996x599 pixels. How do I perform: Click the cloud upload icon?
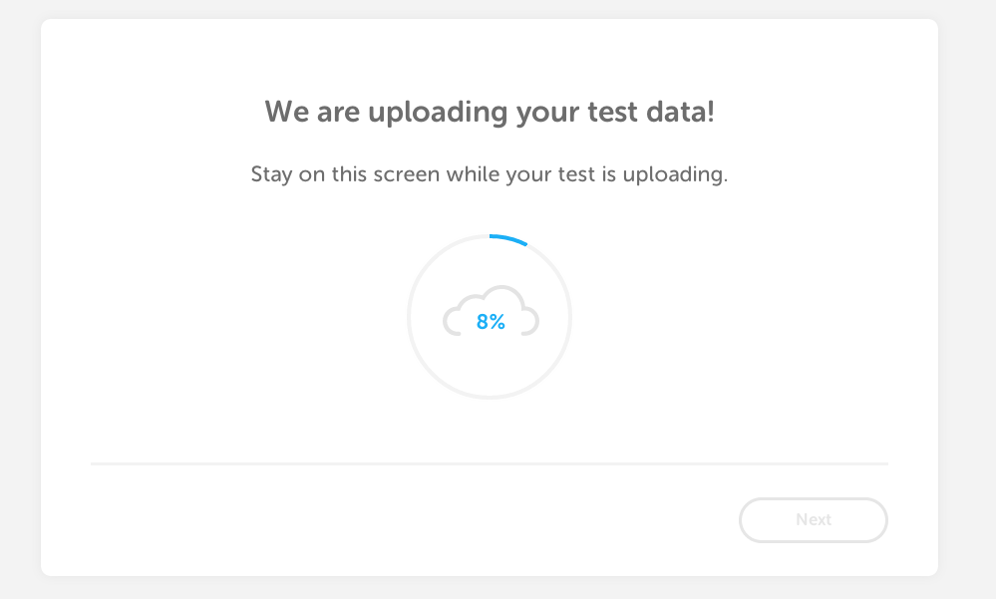pos(491,311)
